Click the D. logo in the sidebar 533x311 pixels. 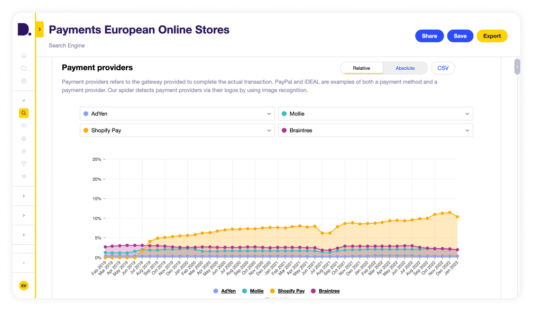tap(24, 30)
